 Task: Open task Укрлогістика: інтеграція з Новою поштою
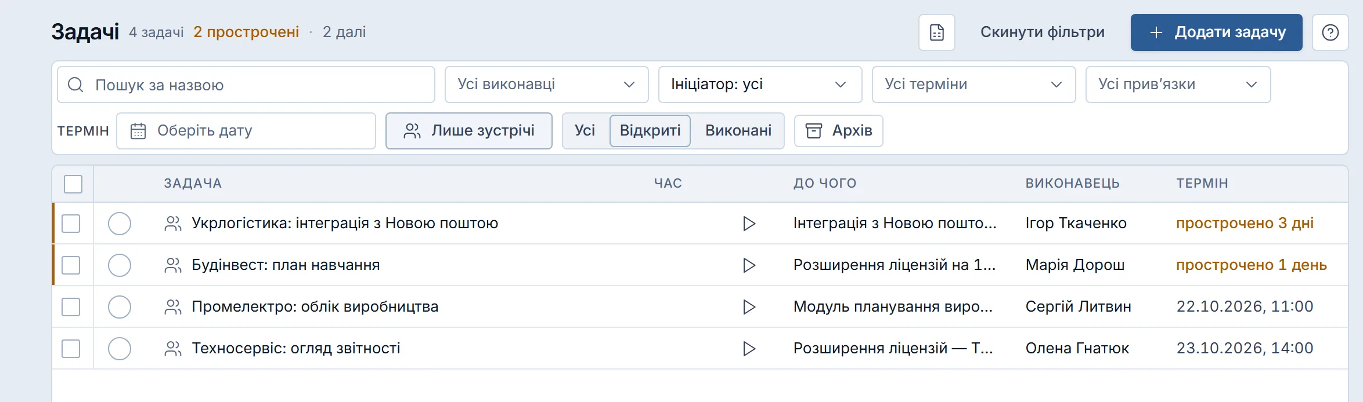point(345,224)
